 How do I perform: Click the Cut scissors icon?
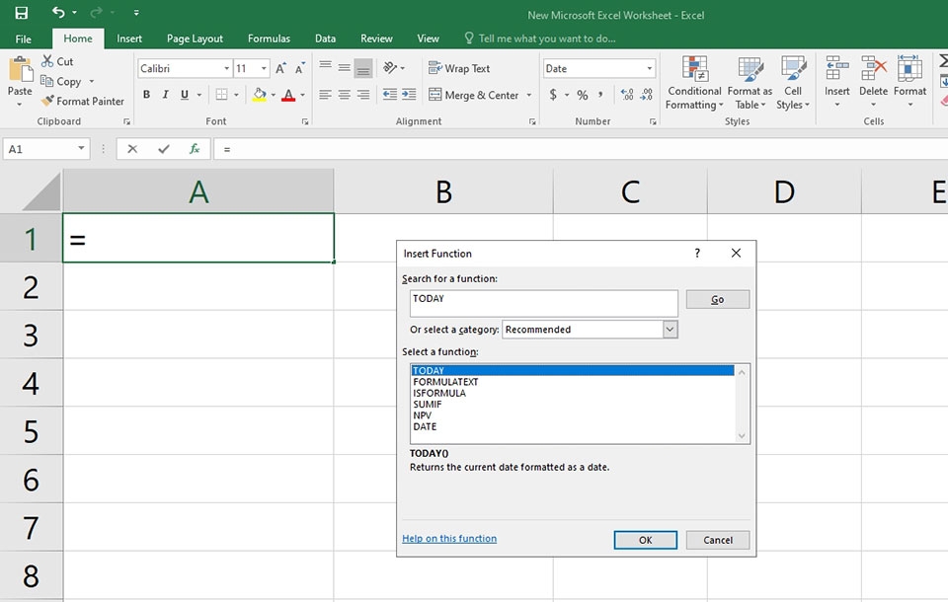(47, 61)
